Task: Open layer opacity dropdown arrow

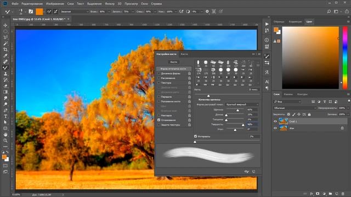Action: point(348,108)
